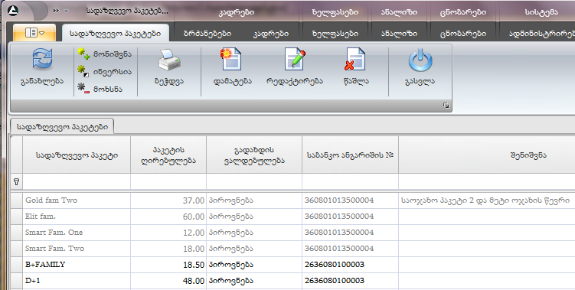The height and width of the screenshot is (290, 575).
Task: Click ხელფასები in the top title menu
Action: [x=335, y=11]
